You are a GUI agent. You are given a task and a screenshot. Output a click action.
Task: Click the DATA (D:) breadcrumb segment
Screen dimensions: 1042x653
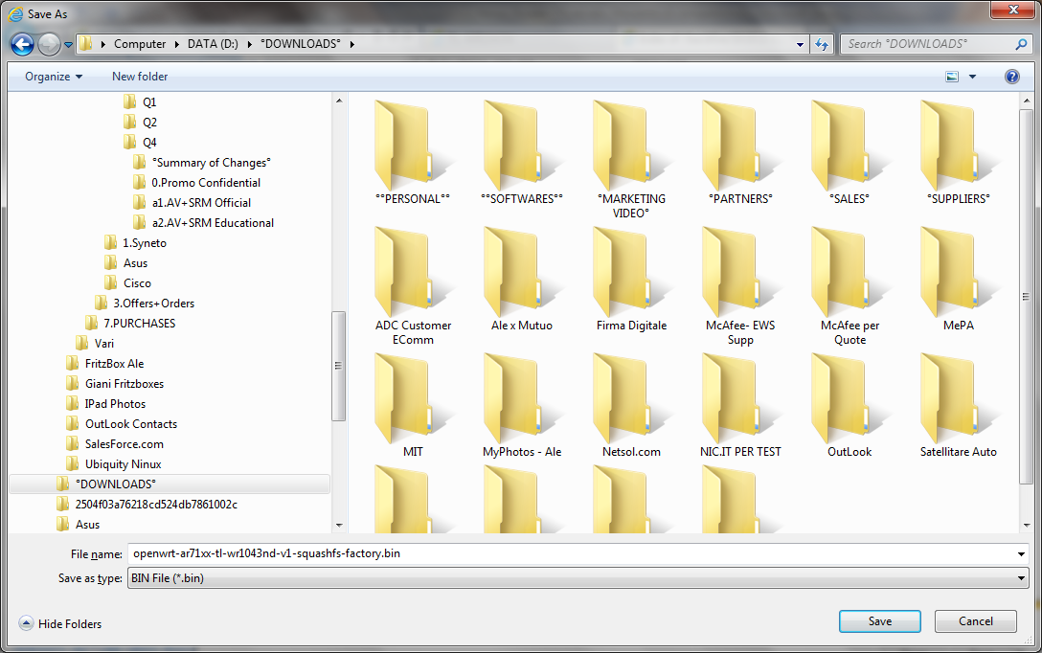(x=215, y=44)
